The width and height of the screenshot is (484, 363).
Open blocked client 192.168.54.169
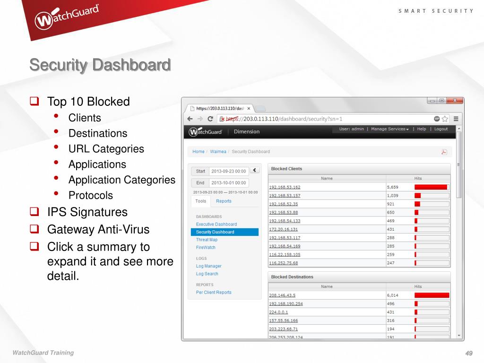tap(285, 246)
